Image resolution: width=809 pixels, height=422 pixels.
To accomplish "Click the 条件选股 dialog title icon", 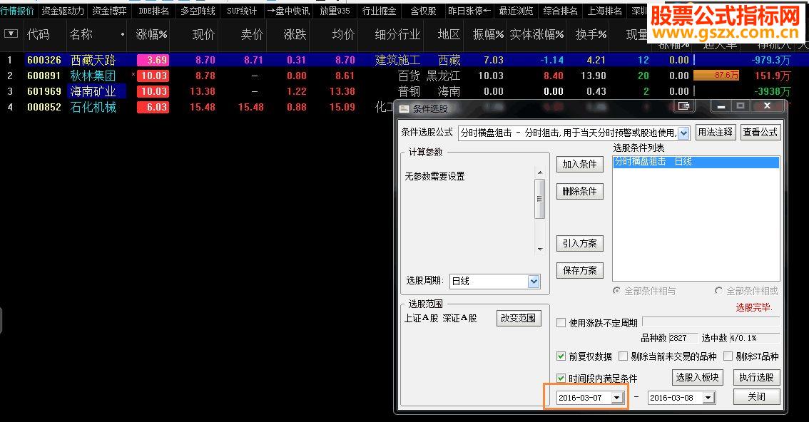I will (404, 109).
